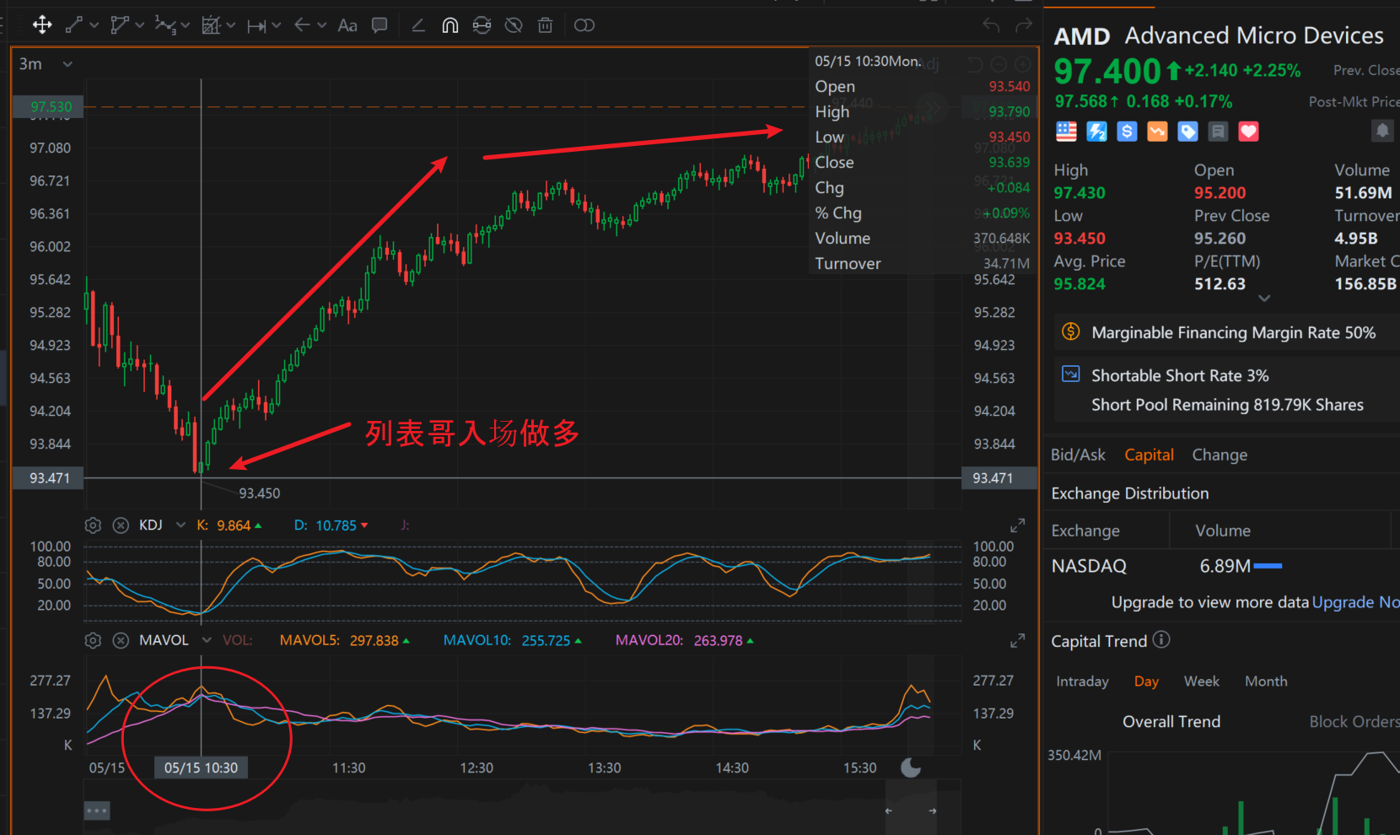The image size is (1400, 835).
Task: Open trend line tool options arrow
Action: pyautogui.click(x=94, y=25)
